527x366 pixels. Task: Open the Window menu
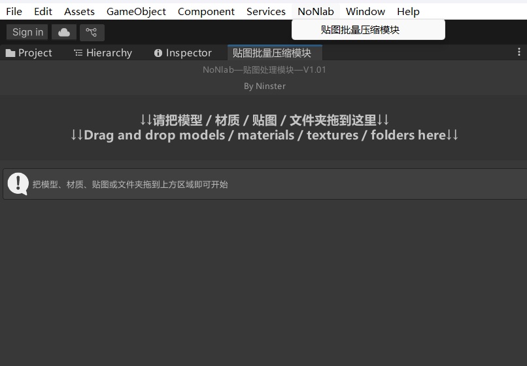click(365, 12)
